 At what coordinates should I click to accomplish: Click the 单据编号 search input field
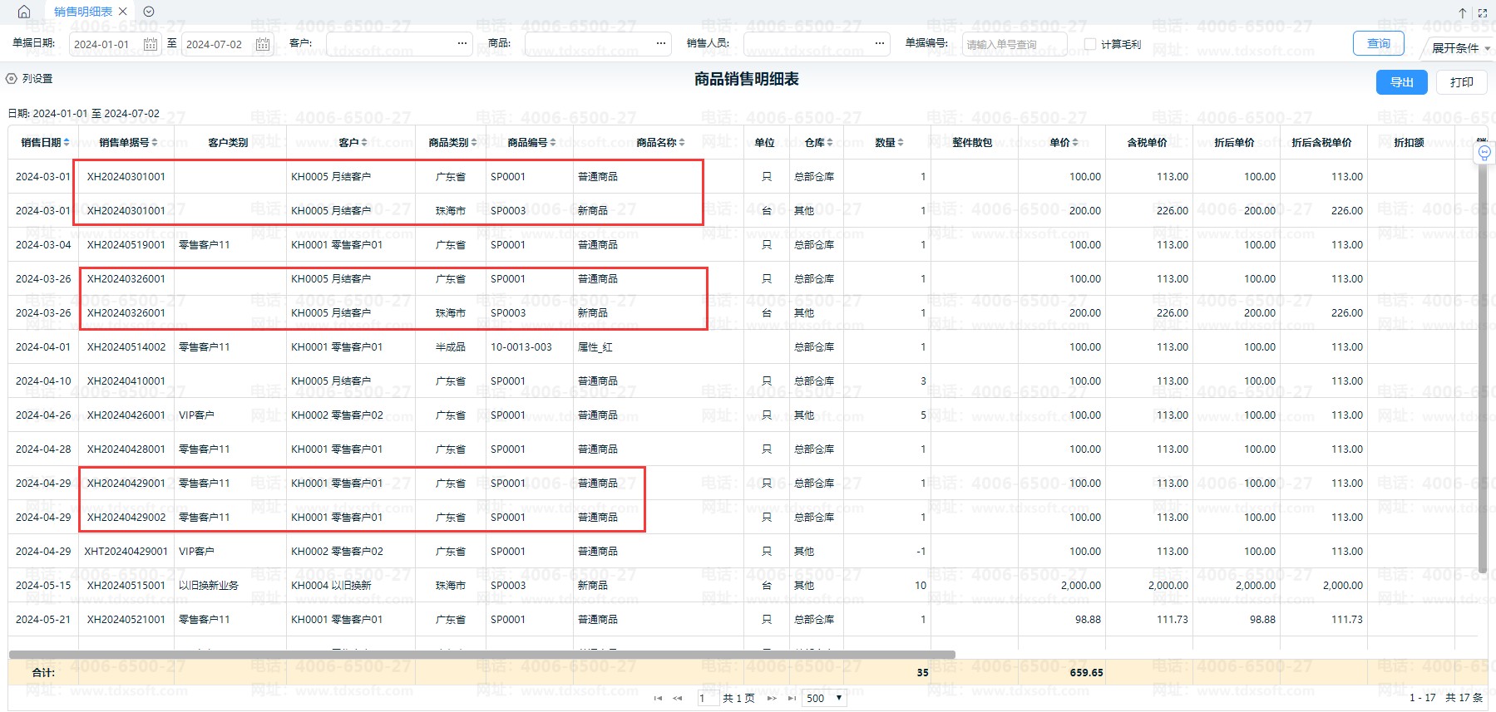[1014, 44]
